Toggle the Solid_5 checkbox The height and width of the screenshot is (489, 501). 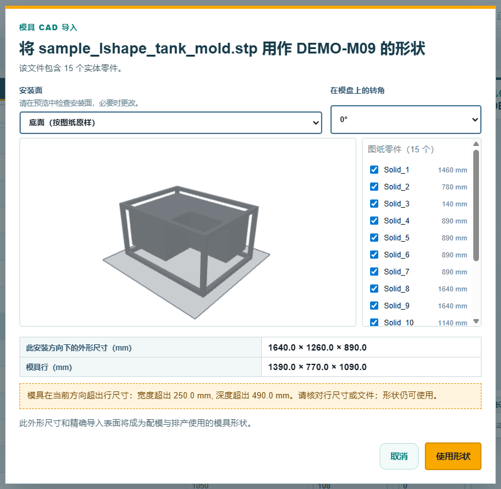(374, 238)
